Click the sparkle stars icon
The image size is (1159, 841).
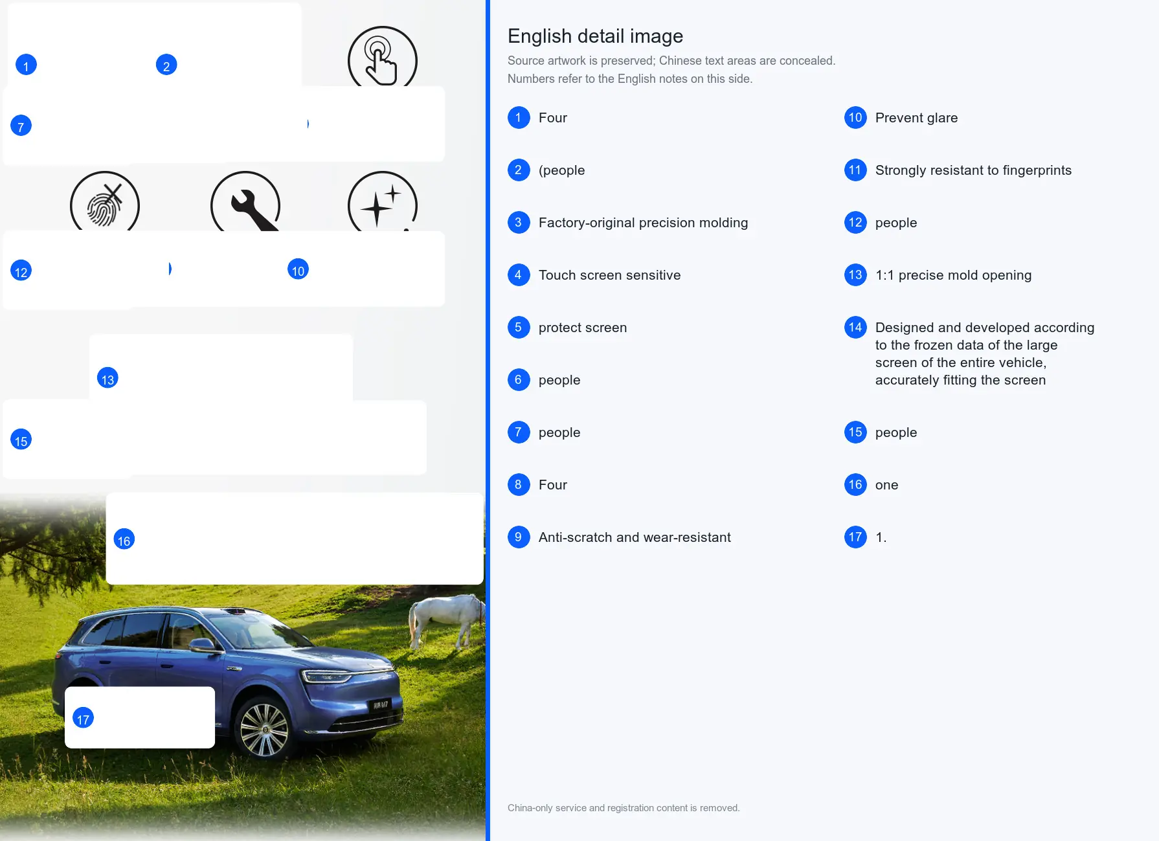pos(383,202)
